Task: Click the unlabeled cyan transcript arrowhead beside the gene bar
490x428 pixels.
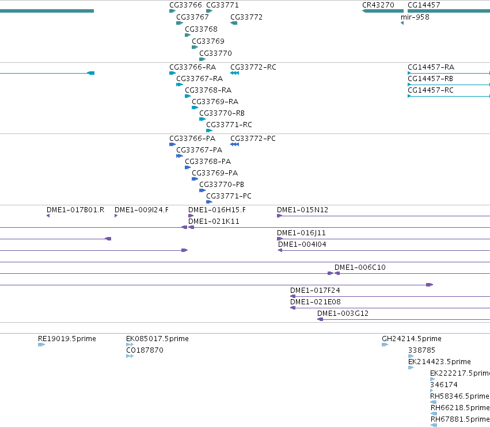Action: 90,74
